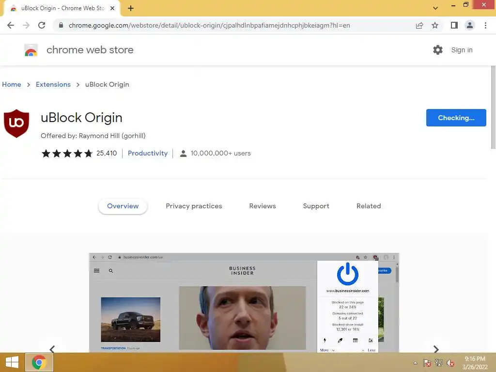Viewport: 496px width, 372px height.
Task: Click the uBlock Origin shield logo
Action: [x=16, y=124]
